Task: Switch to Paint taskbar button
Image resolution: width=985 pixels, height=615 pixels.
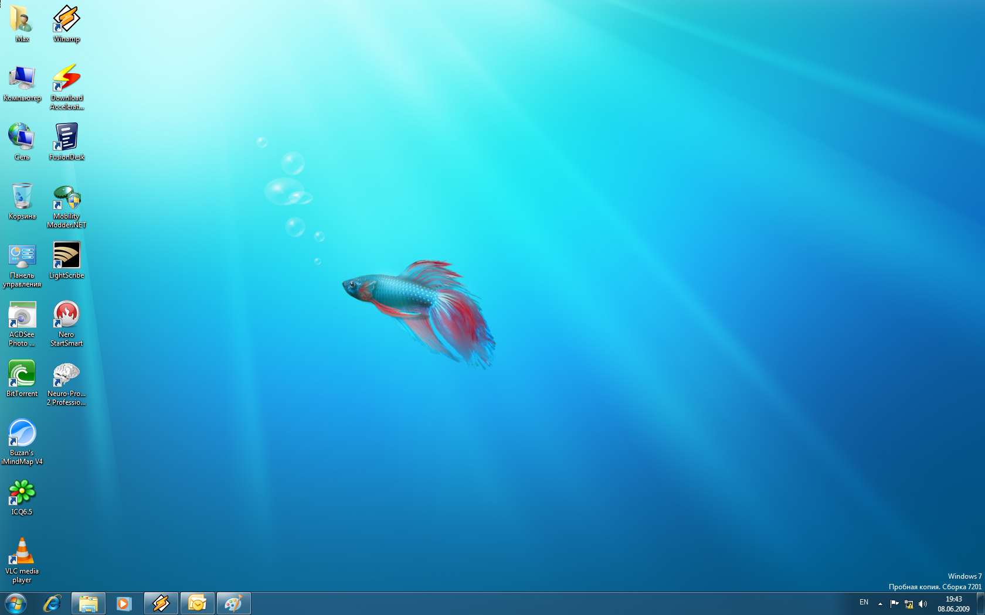Action: point(234,603)
